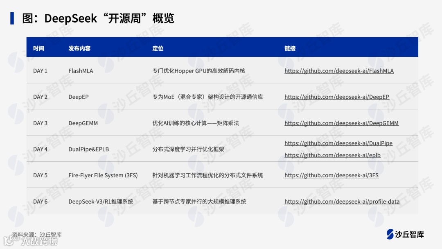
Task: Select the DAY 6 cell
Action: pos(40,201)
